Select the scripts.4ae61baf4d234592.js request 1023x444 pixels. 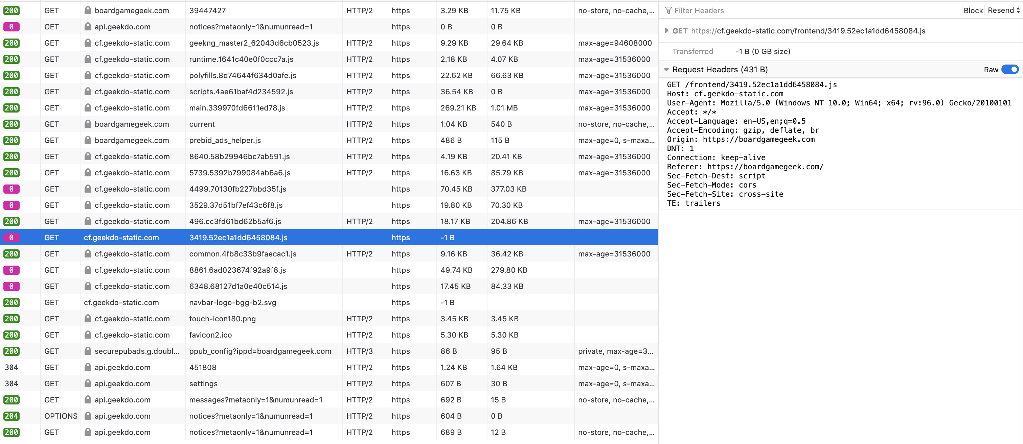pyautogui.click(x=329, y=92)
